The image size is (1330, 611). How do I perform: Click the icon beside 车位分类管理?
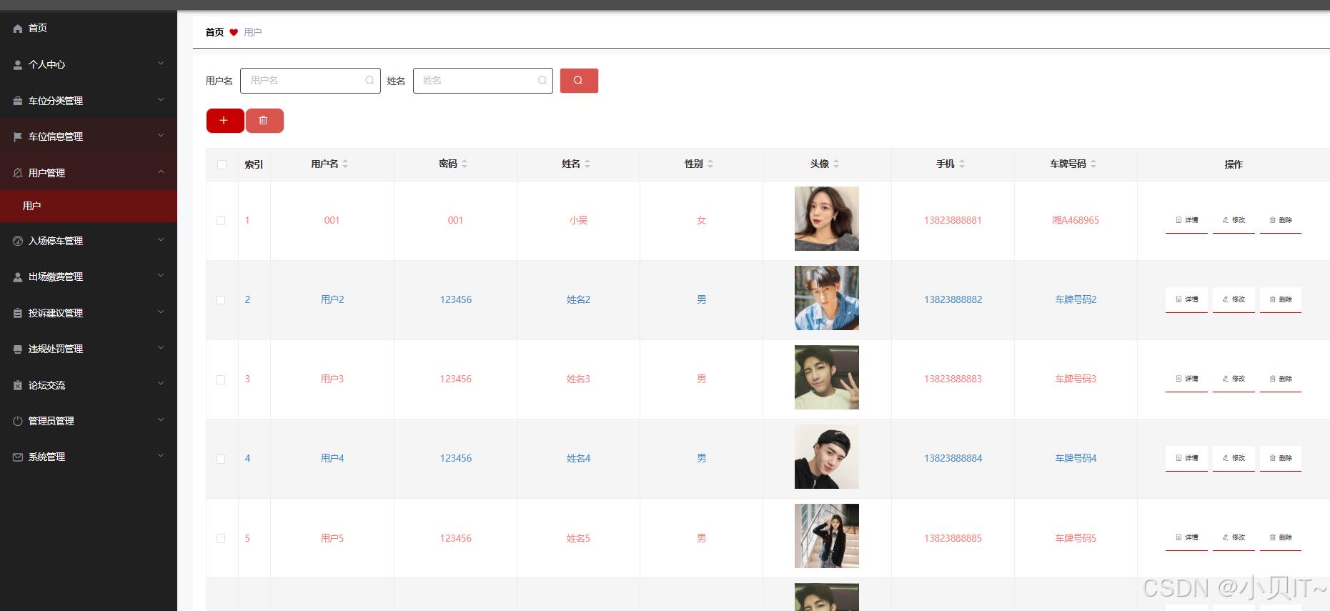tap(18, 101)
